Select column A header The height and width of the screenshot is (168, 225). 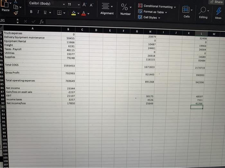coord(32,28)
